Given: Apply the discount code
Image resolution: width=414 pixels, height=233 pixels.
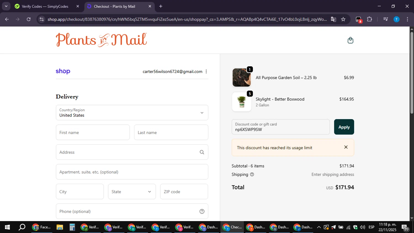Looking at the screenshot, I should click(344, 127).
